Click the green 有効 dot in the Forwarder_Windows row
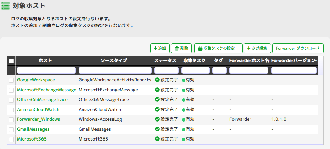 coord(183,120)
